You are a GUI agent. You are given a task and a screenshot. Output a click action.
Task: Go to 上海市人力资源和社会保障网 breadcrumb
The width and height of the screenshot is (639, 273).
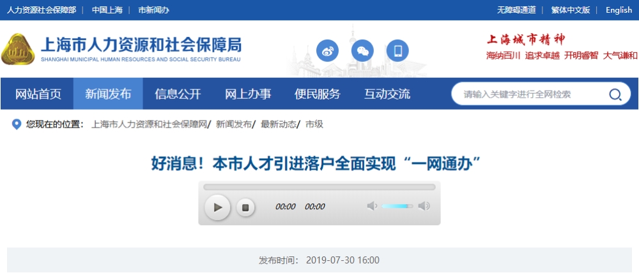point(149,124)
